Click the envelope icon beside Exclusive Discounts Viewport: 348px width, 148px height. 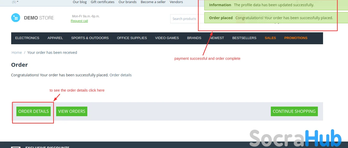[x=16, y=147]
